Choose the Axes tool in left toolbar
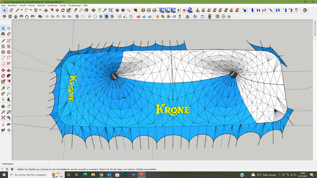This screenshot has width=317, height=178. tap(3, 100)
